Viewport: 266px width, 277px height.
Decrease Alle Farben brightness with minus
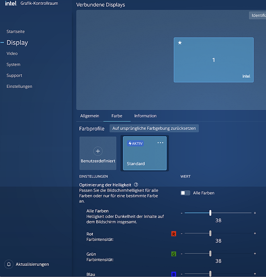(x=181, y=213)
